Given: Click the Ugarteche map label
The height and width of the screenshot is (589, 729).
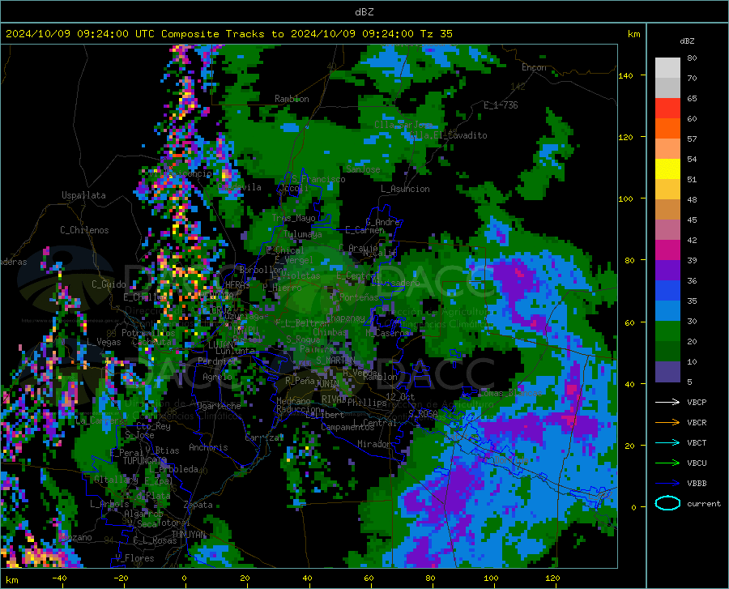Looking at the screenshot, I should pos(219,406).
